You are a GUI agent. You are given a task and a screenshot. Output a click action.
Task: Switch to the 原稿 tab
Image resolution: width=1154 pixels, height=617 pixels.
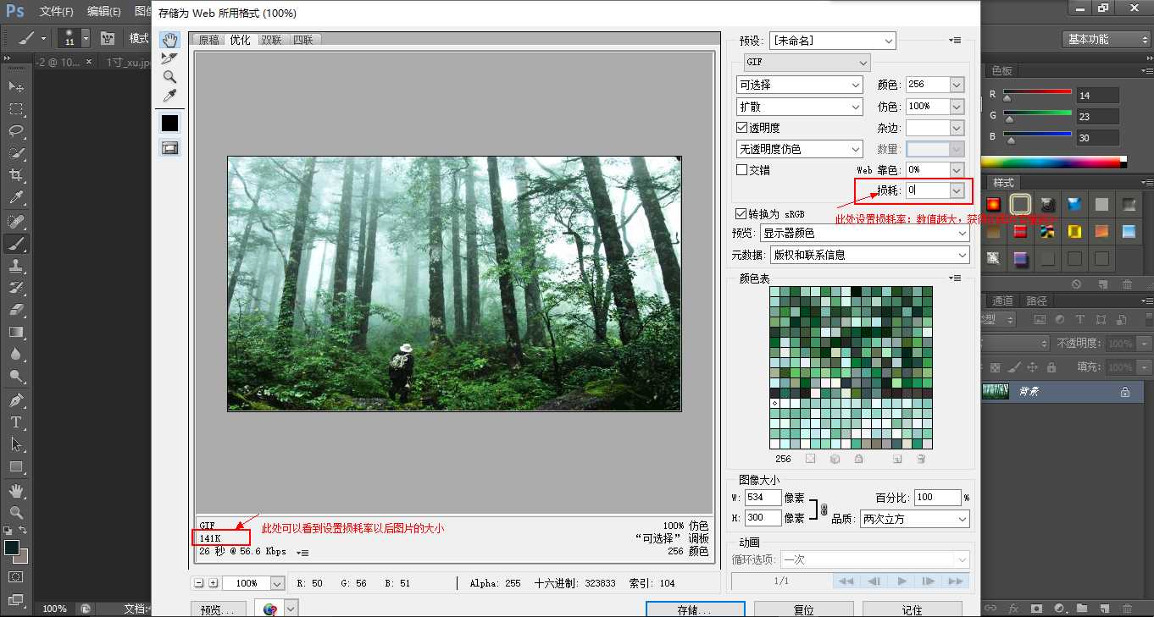click(208, 40)
